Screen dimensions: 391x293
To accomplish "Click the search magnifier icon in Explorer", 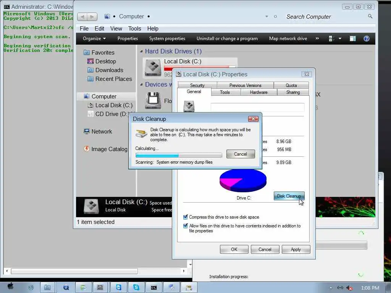I will coord(370,16).
